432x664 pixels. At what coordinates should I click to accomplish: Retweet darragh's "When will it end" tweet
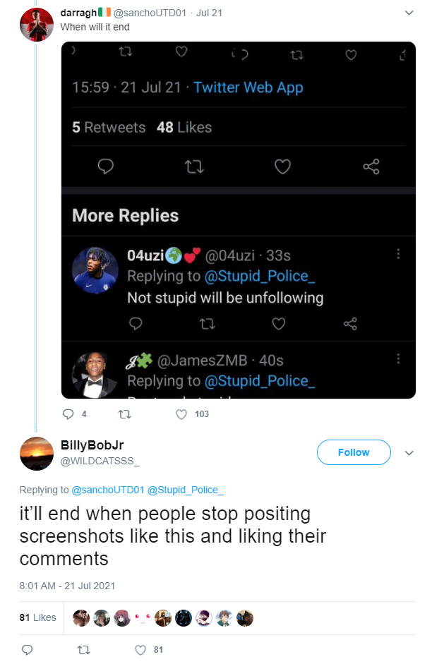tap(124, 414)
